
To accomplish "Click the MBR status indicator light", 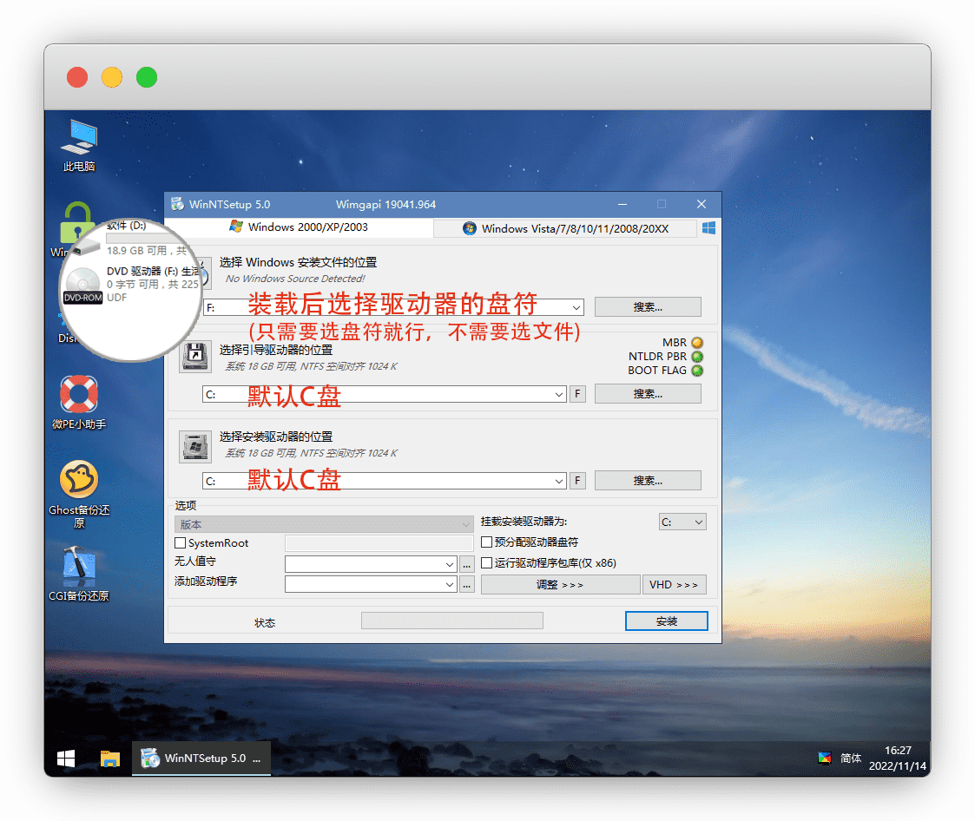I will pyautogui.click(x=696, y=343).
